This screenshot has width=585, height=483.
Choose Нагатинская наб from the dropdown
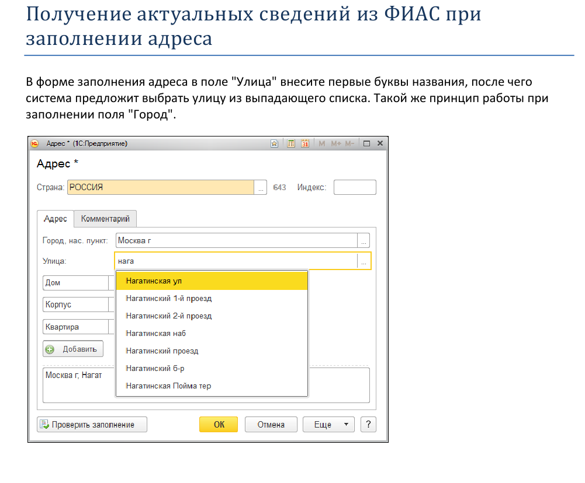pyautogui.click(x=212, y=334)
